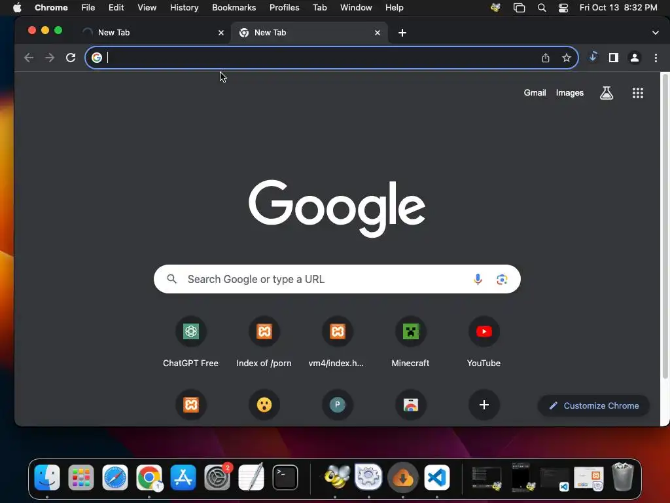
Task: Click the stacked windows menu bar icon
Action: 519,8
